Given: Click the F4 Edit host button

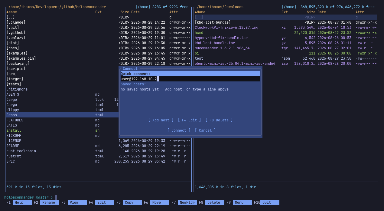Looking at the screenshot, I should click(189, 120).
